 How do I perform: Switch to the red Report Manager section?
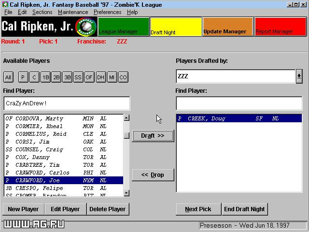(x=281, y=27)
